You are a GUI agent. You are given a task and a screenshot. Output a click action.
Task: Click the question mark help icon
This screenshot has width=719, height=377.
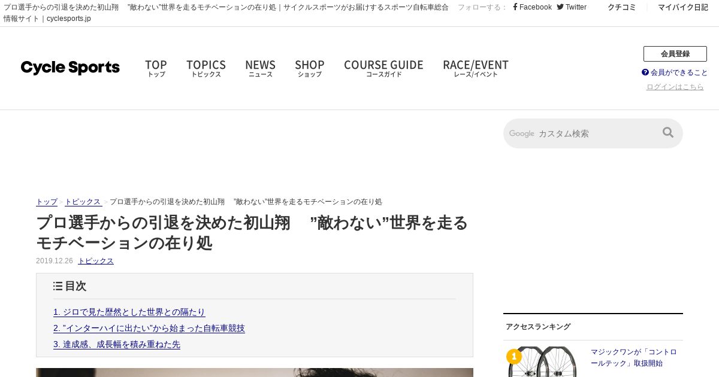(x=645, y=72)
